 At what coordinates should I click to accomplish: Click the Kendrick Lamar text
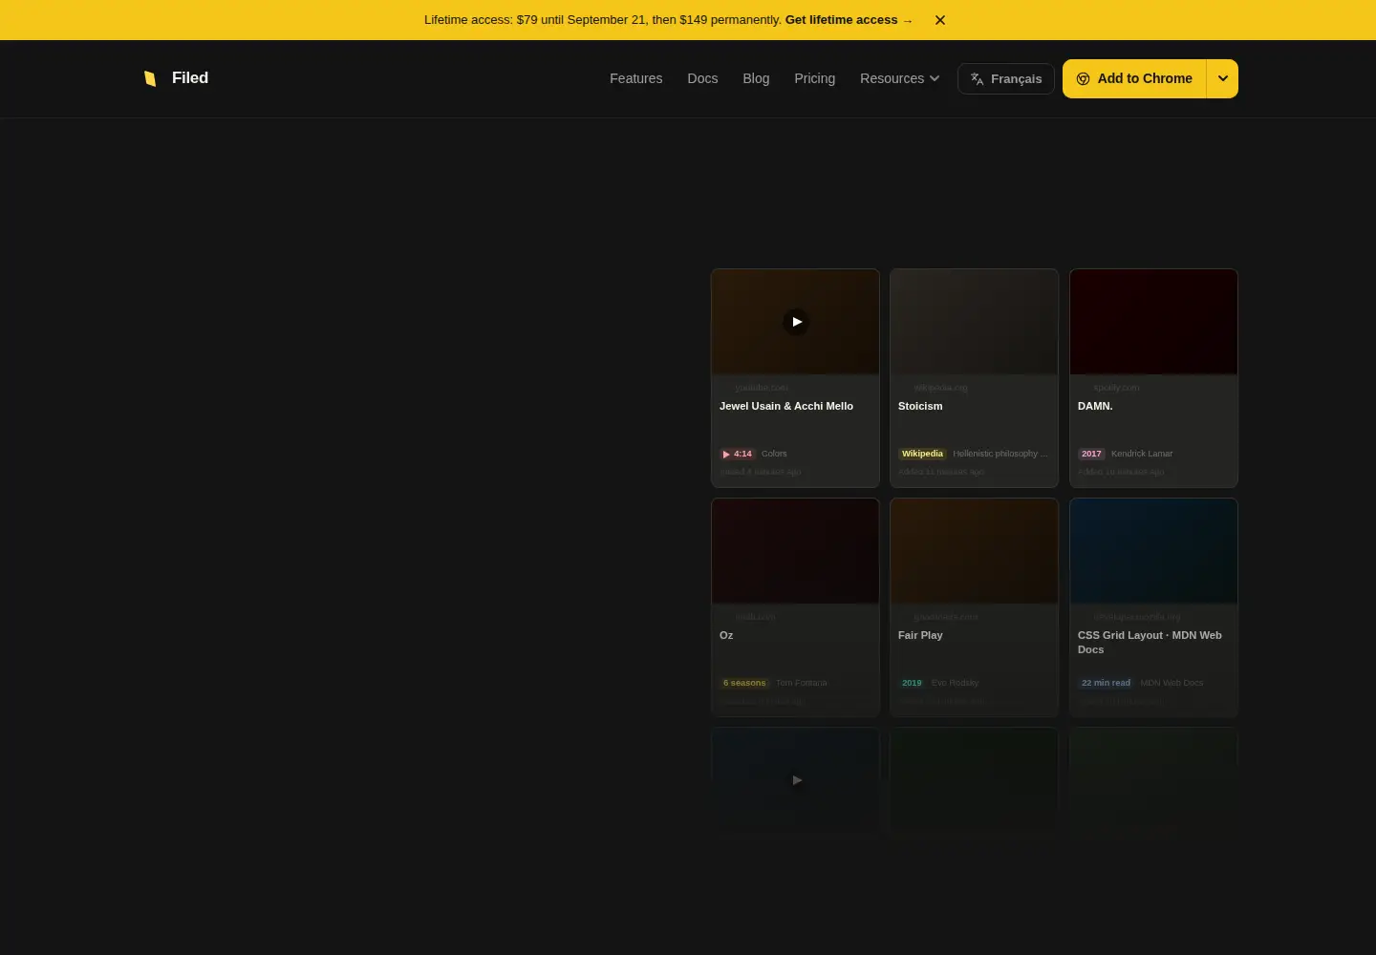1142,454
